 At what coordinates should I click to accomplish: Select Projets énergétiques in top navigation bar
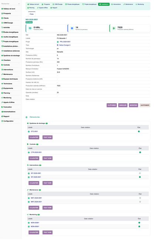89,4
